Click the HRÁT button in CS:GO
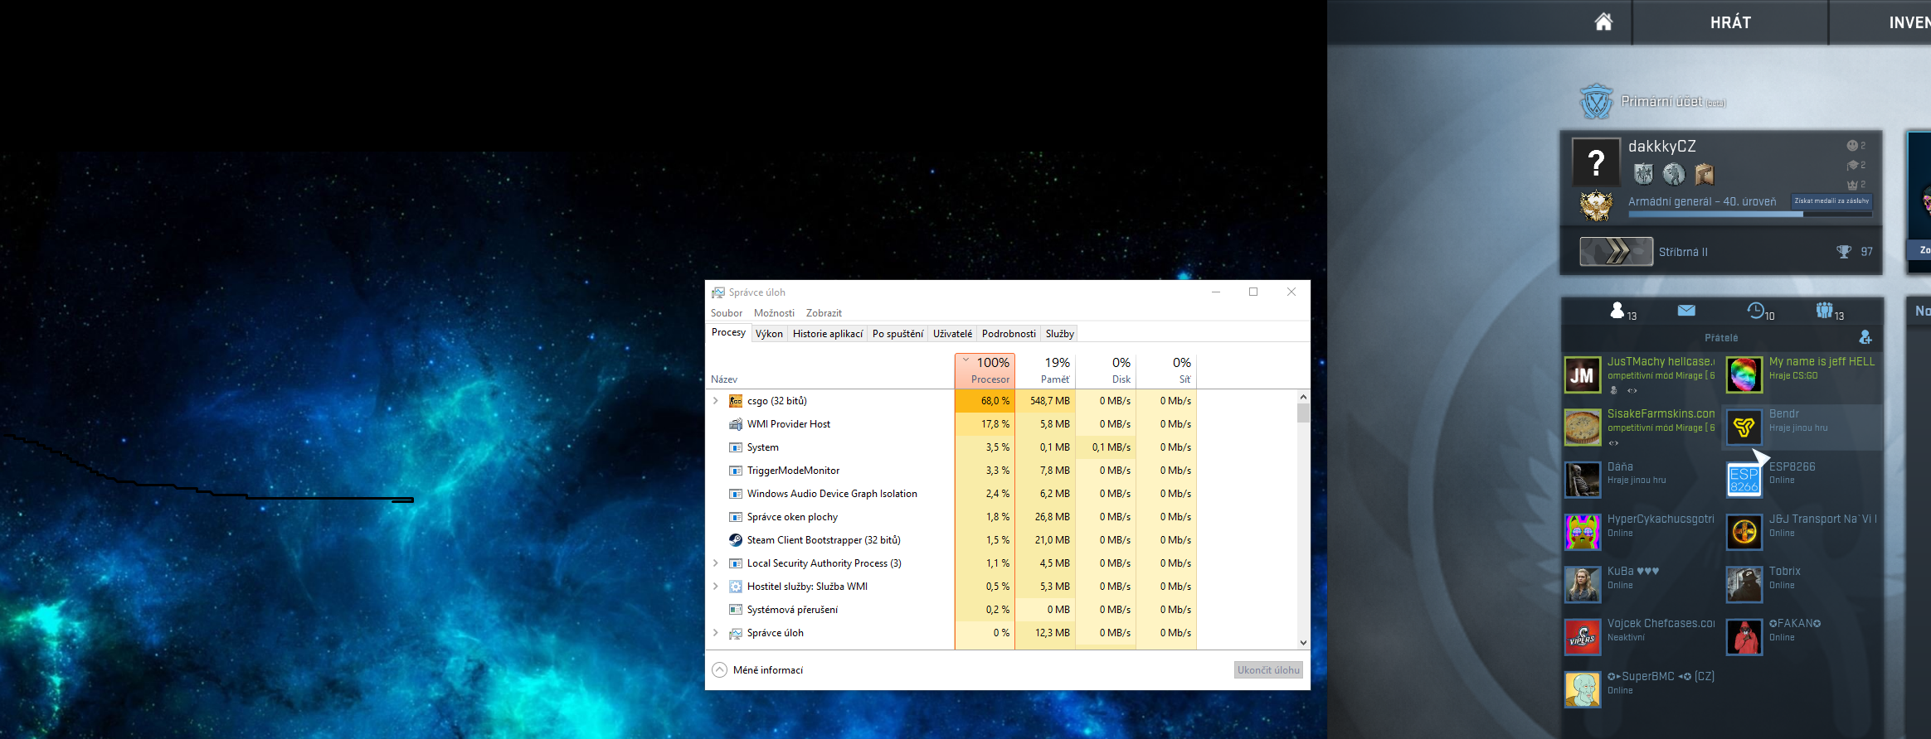The width and height of the screenshot is (1931, 739). coord(1730,22)
